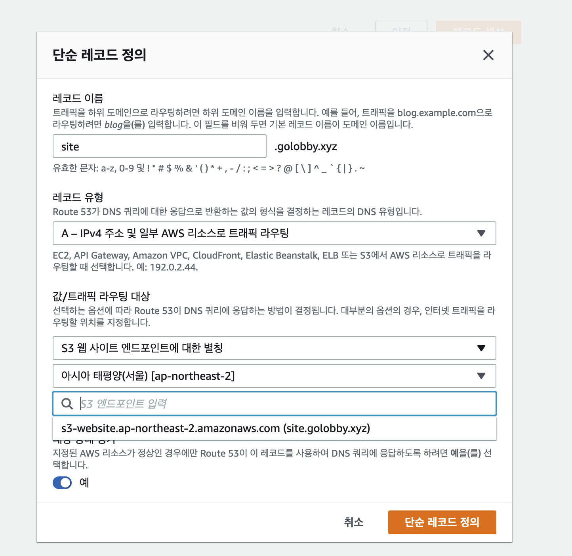The image size is (572, 556).
Task: Select s3-website.ap-northeast-2.amazonaws.com suggestion
Action: tap(275, 428)
